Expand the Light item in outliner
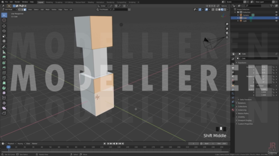 pyautogui.click(x=238, y=21)
